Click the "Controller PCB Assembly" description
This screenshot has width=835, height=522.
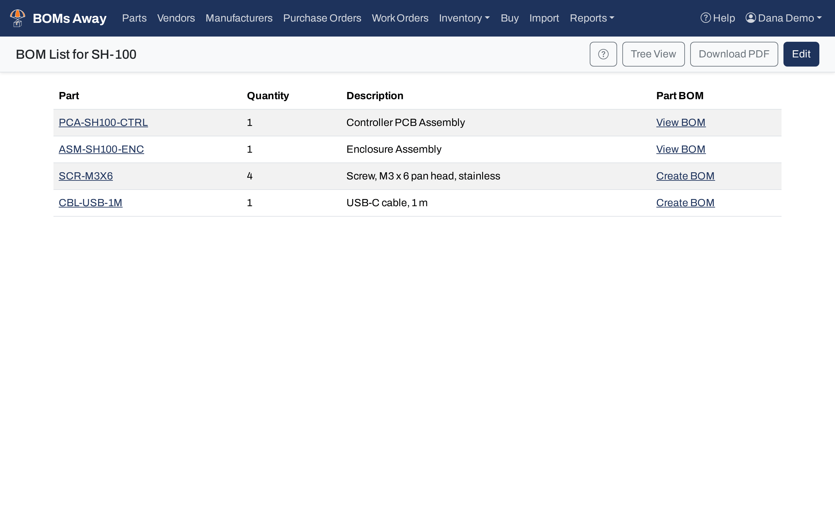point(405,123)
